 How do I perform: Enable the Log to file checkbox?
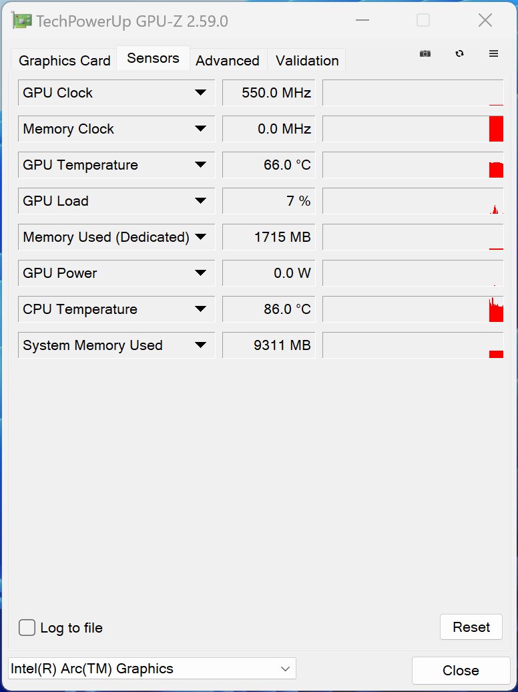27,627
